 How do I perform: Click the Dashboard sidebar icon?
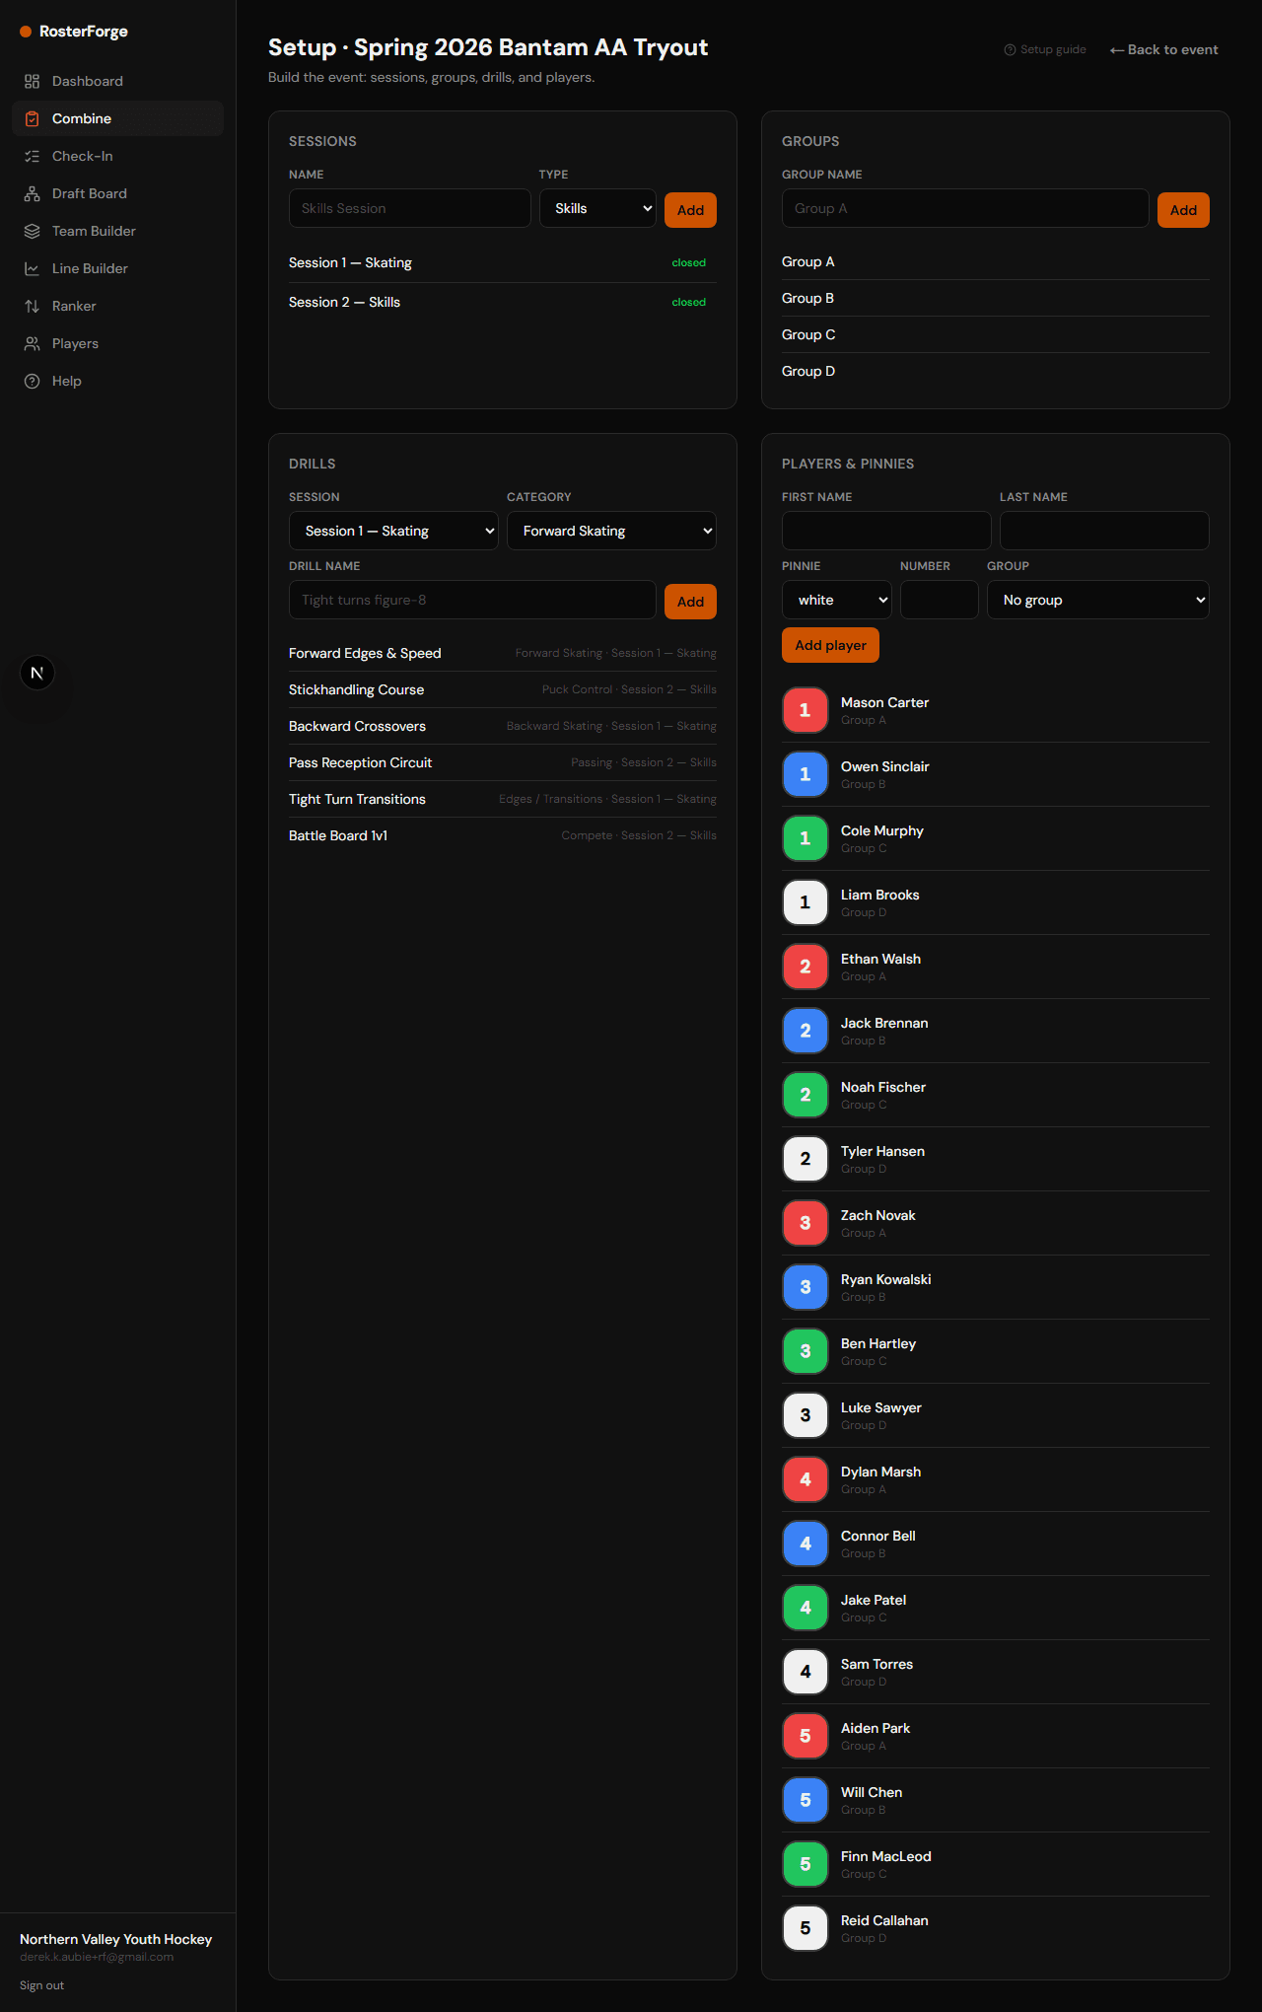pyautogui.click(x=32, y=81)
